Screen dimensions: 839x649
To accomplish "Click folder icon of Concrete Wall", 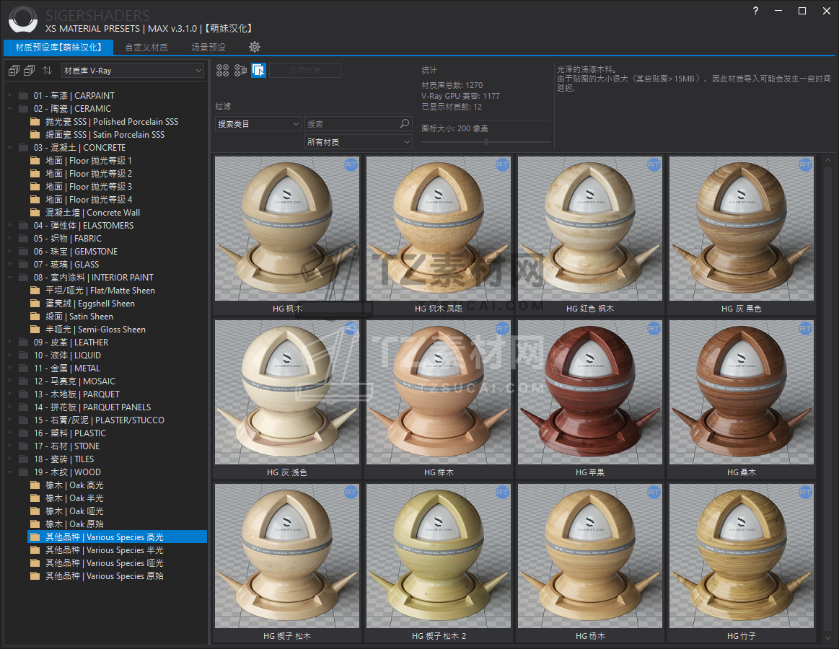I will [x=35, y=213].
